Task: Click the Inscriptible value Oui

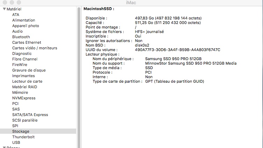Action: point(138,36)
